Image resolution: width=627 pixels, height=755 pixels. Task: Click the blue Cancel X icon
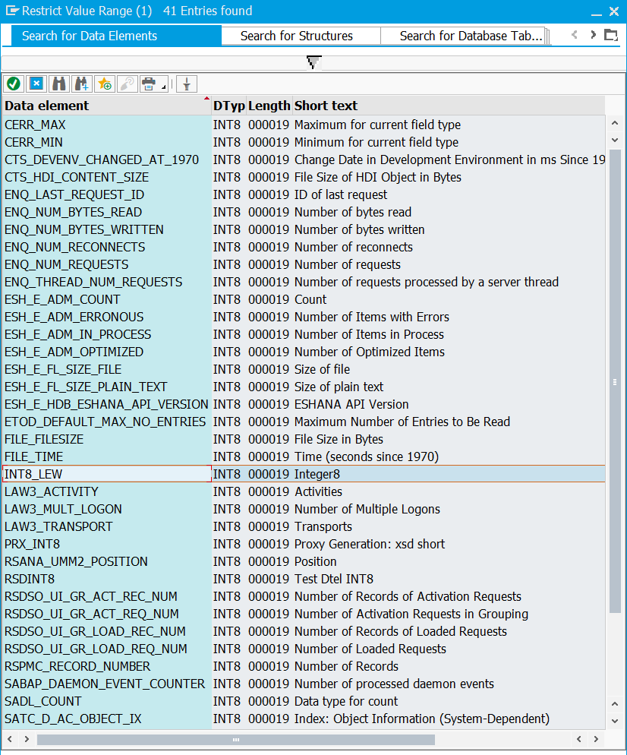click(36, 84)
